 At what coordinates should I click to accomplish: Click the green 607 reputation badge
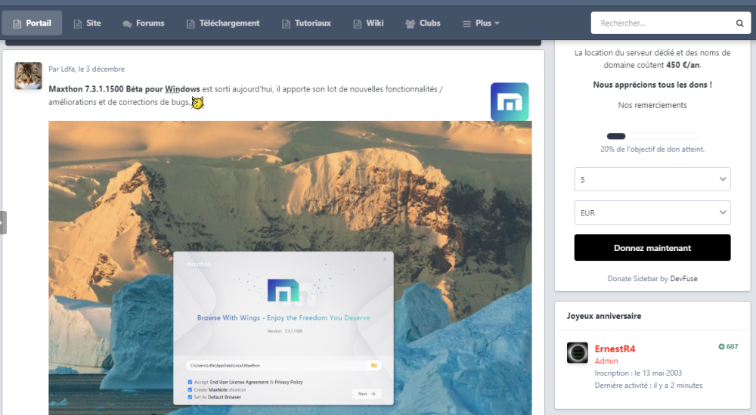728,347
